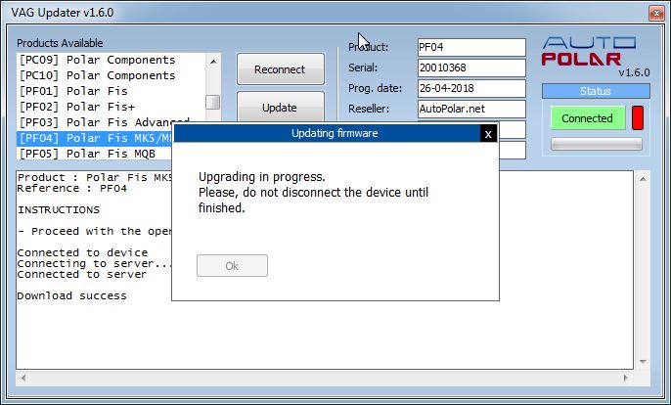Click the 'Connected to server' log line
This screenshot has height=405, width=671.
82,275
